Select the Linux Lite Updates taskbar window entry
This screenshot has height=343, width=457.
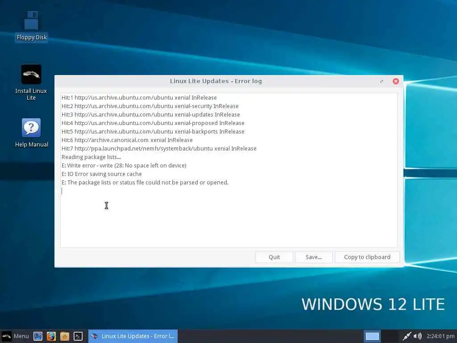133,336
